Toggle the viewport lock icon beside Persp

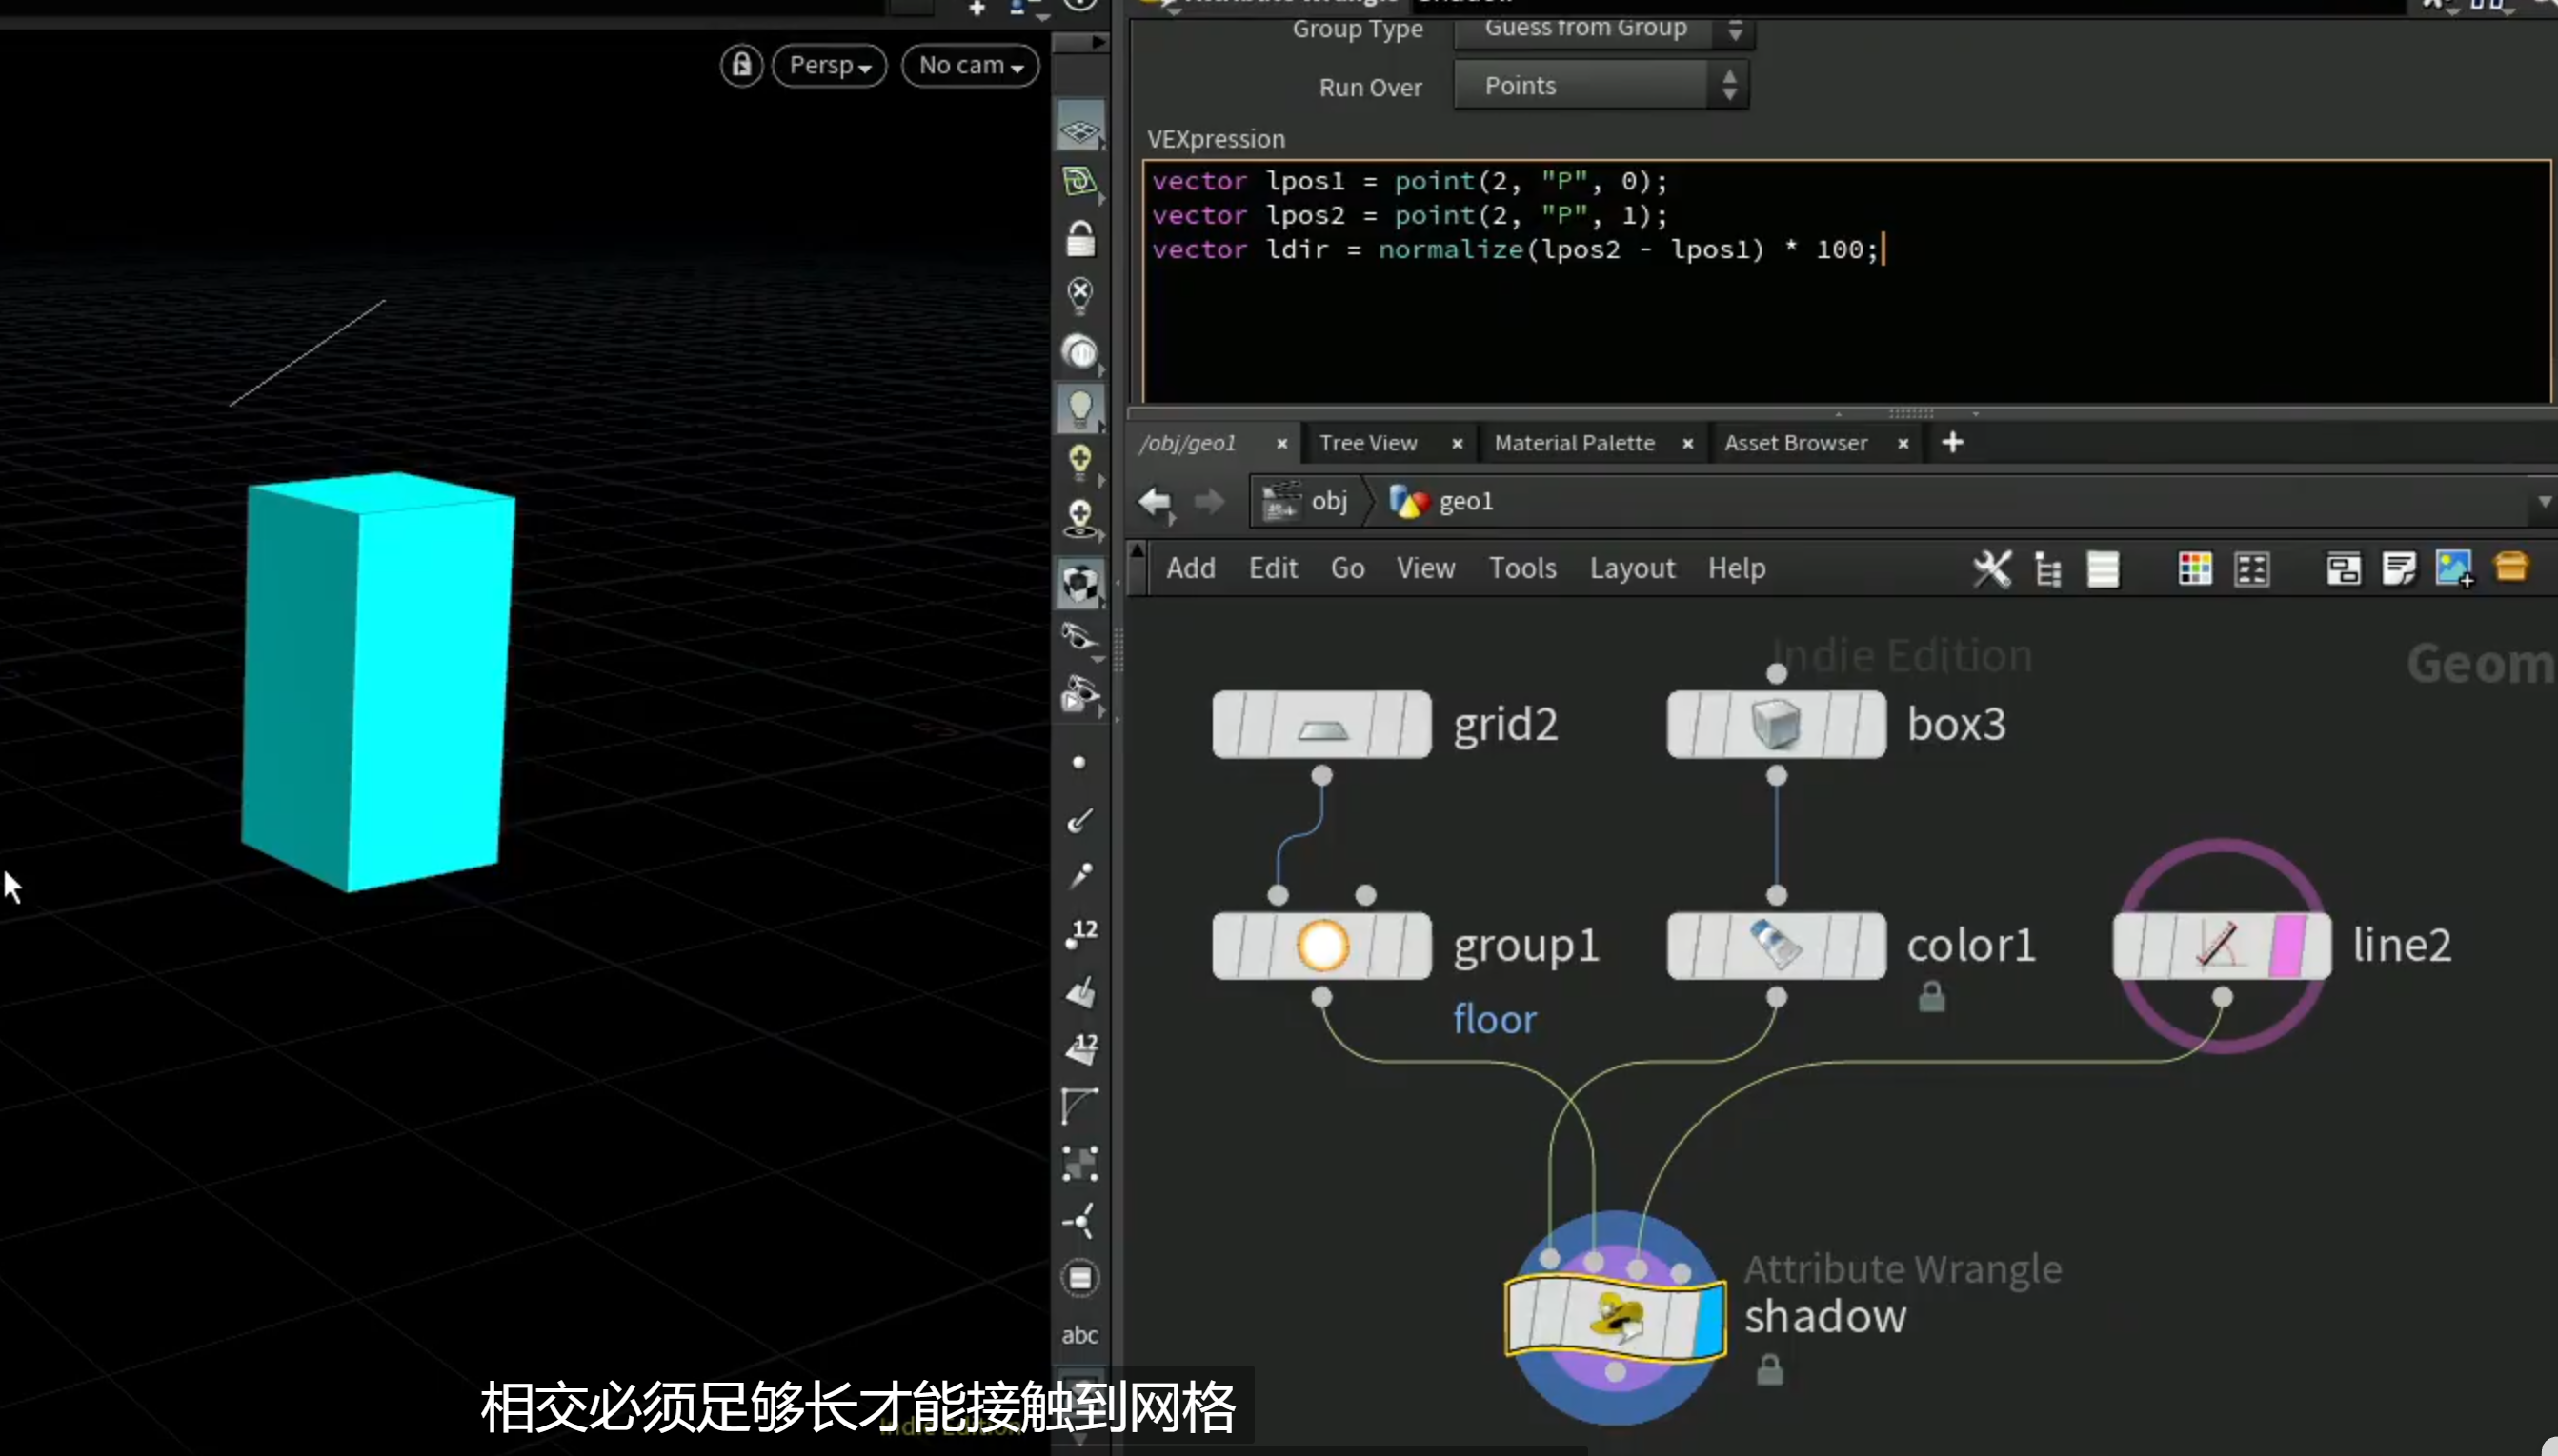pos(741,66)
